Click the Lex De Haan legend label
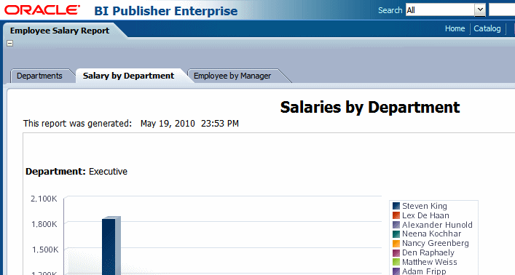This screenshot has height=275, width=515. click(425, 215)
